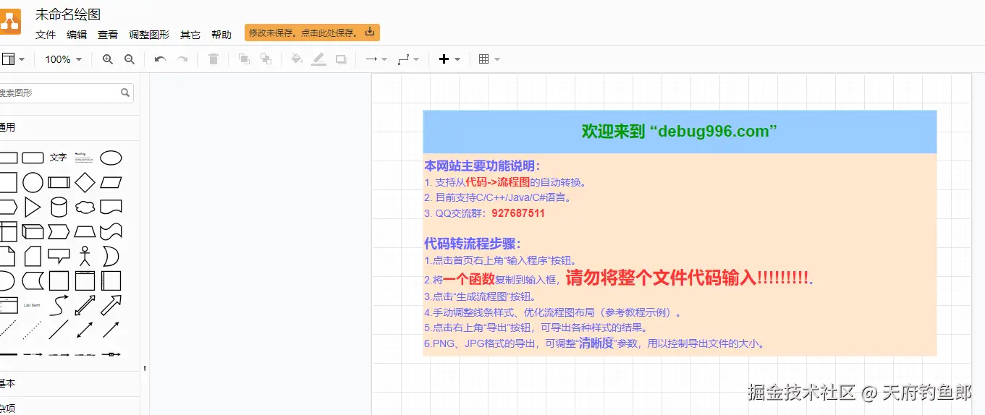The height and width of the screenshot is (415, 985).
Task: Pick the cloud shape
Action: tap(85, 208)
